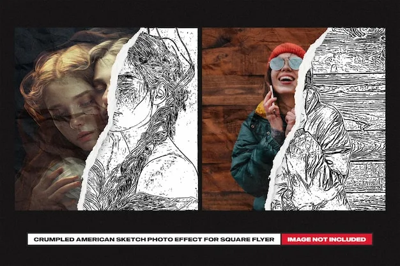Click the text 'CRUMPLED AMERICAN SKETCH PHOTO EFFECT FOR SQUARE FLYER'
The height and width of the screenshot is (266, 400).
pyautogui.click(x=154, y=239)
